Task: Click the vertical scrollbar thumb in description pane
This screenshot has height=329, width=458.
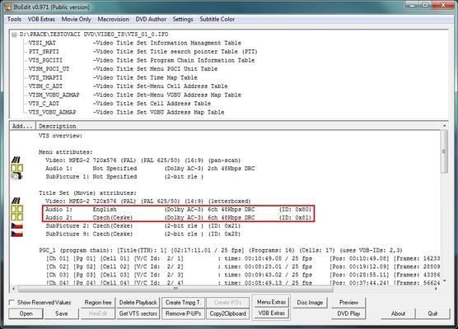Action: click(444, 151)
